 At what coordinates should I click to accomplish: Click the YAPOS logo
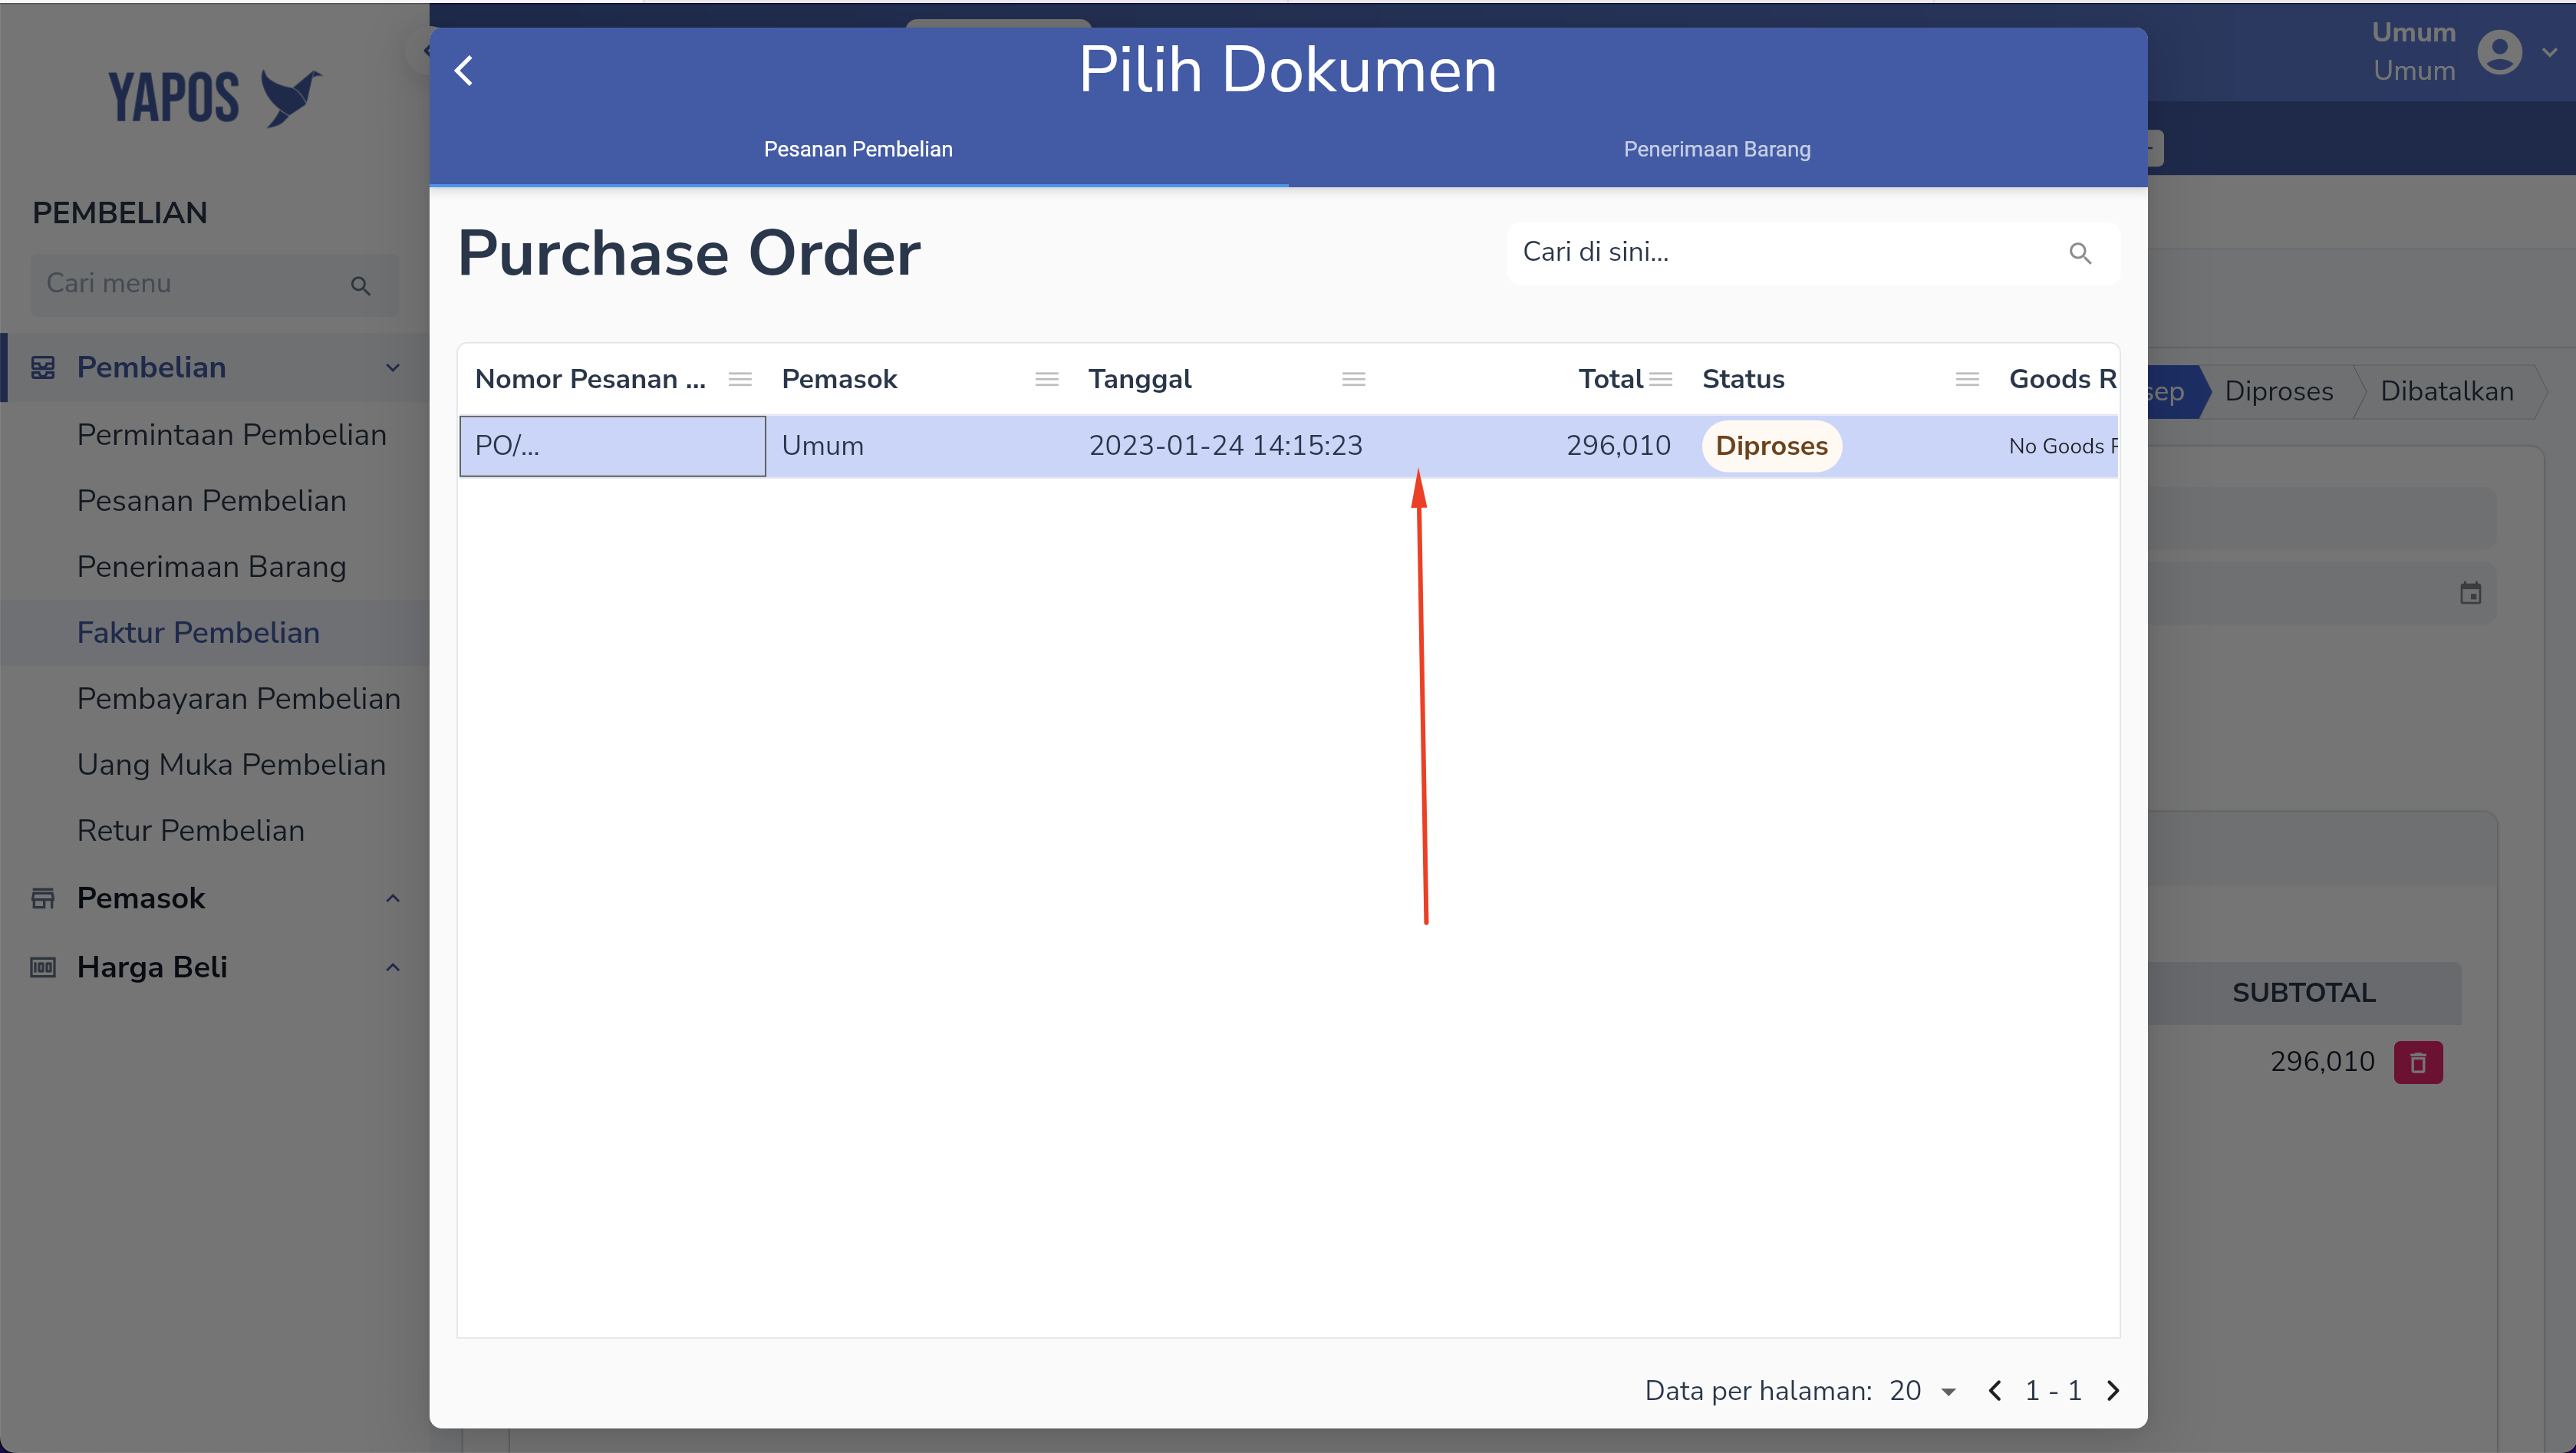214,98
